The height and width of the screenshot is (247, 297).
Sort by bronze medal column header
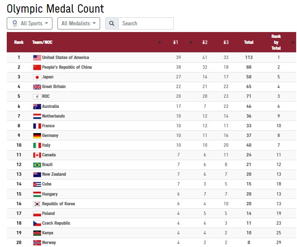(x=226, y=42)
